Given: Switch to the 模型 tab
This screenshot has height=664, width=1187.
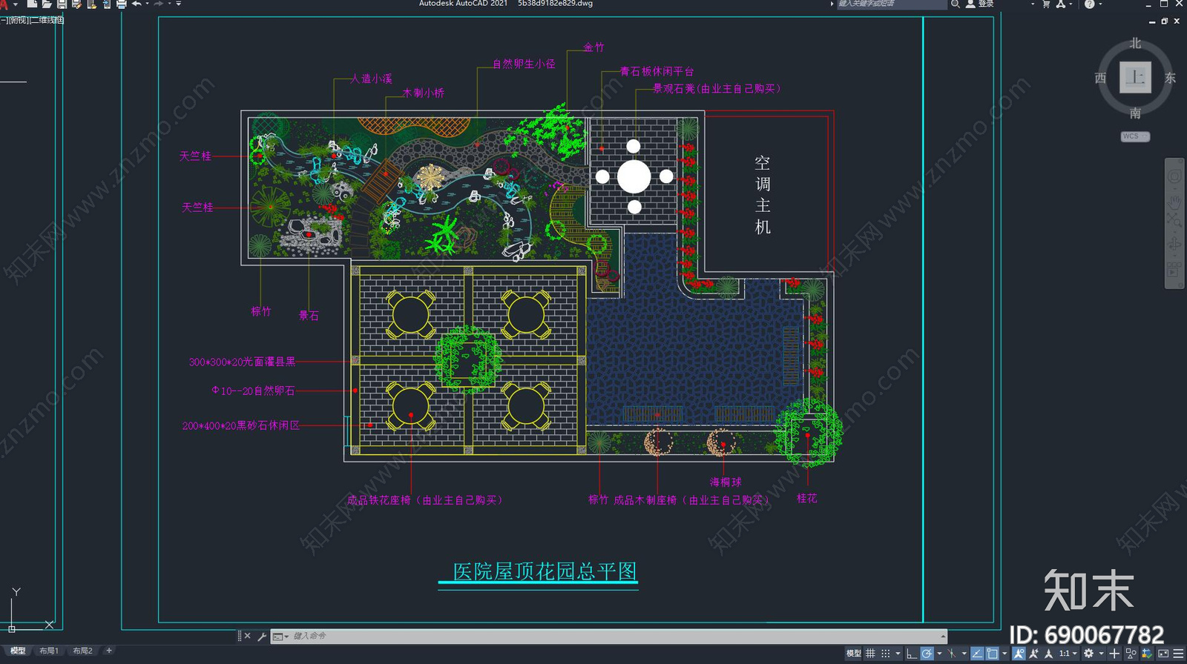Looking at the screenshot, I should [17, 651].
